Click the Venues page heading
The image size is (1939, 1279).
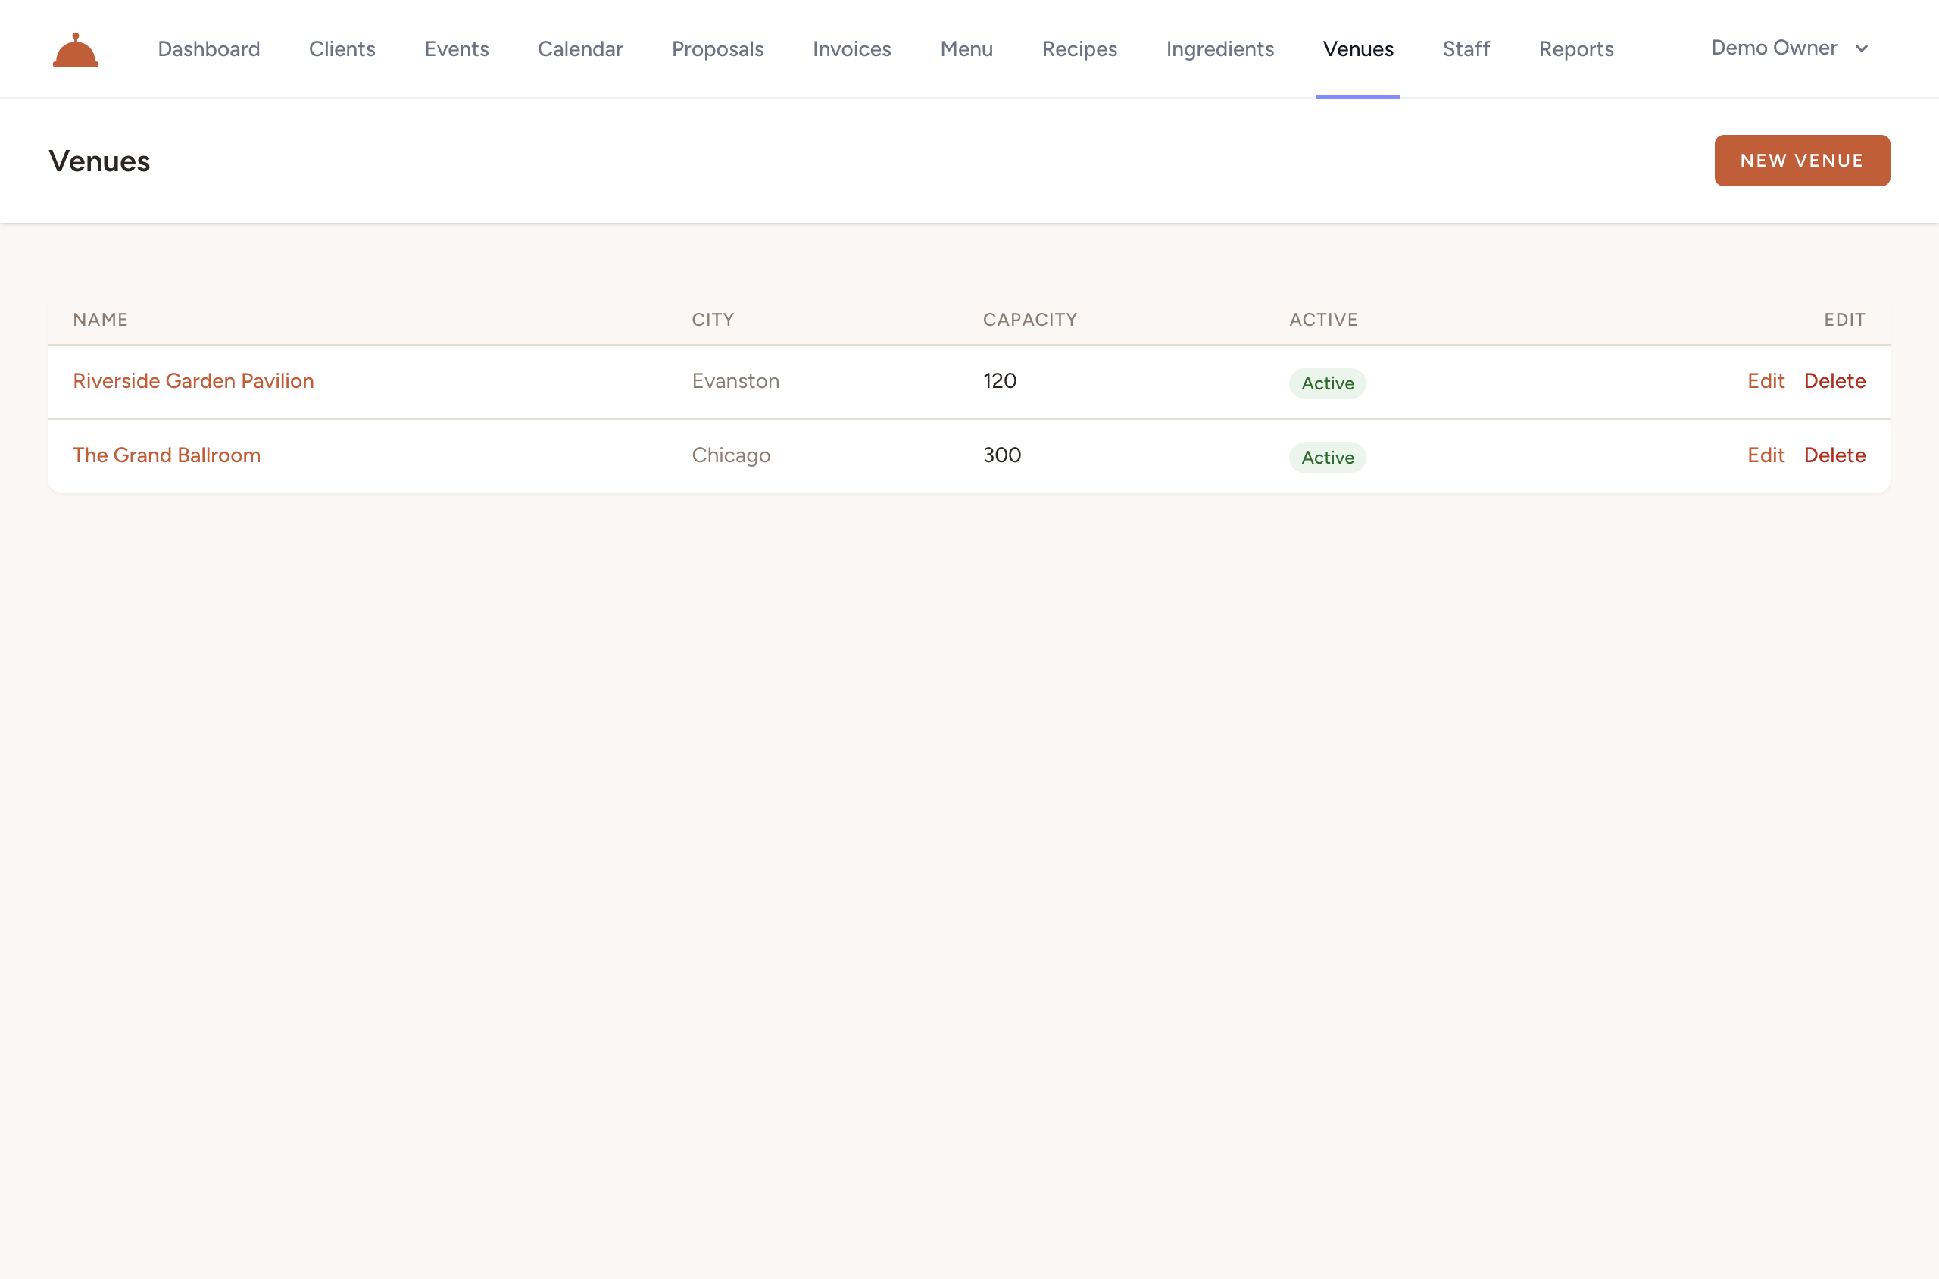coord(99,161)
